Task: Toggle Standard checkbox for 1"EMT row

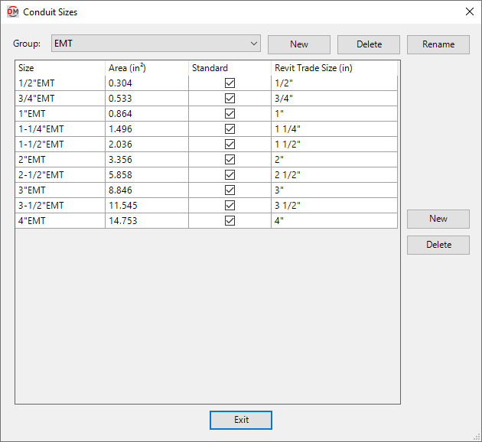Action: (x=230, y=114)
